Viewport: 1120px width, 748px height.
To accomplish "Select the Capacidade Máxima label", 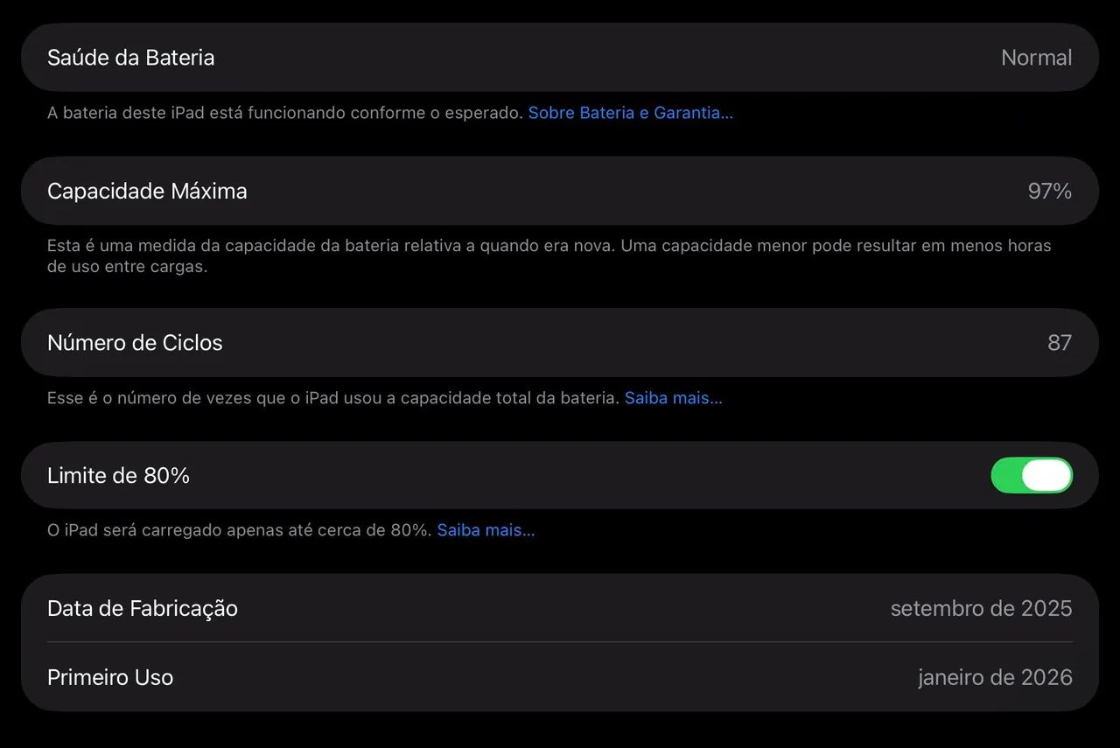I will pyautogui.click(x=147, y=191).
